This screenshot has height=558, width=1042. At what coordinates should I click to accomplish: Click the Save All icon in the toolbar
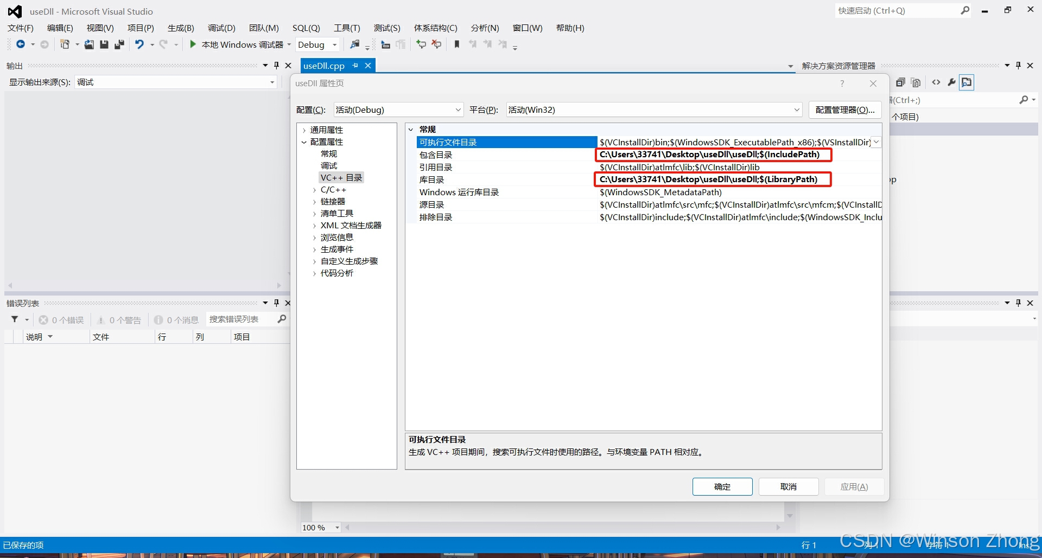[x=120, y=44]
